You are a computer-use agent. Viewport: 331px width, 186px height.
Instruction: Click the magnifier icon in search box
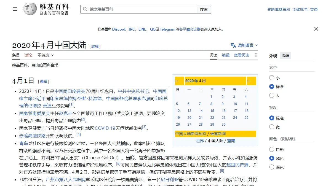pos(85,9)
